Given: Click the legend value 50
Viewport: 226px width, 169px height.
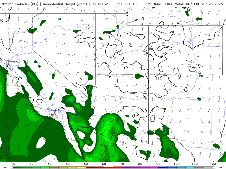Looking at the screenshot, I should 86,164.
